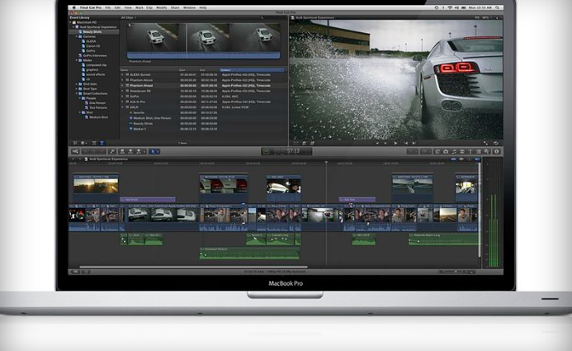Click the Spotlight magnifier in the menu bar
Viewport: 572px width, 351px height.
pyautogui.click(x=496, y=7)
